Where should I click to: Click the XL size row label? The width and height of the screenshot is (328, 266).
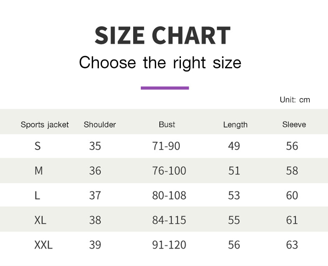(40, 220)
